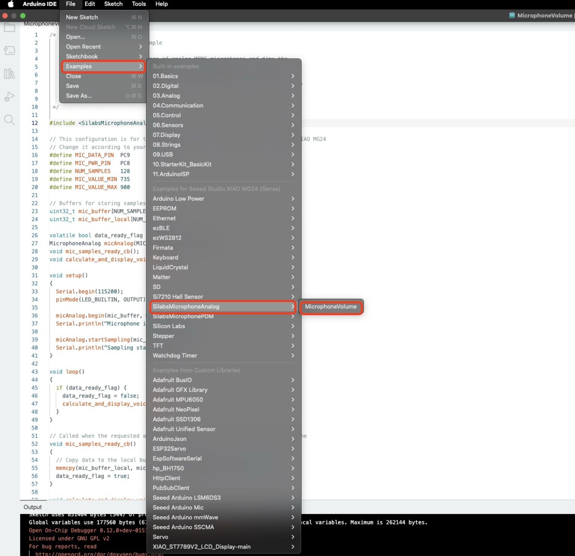Expand the 02.Digital chevron
The image size is (575, 556).
(x=293, y=86)
